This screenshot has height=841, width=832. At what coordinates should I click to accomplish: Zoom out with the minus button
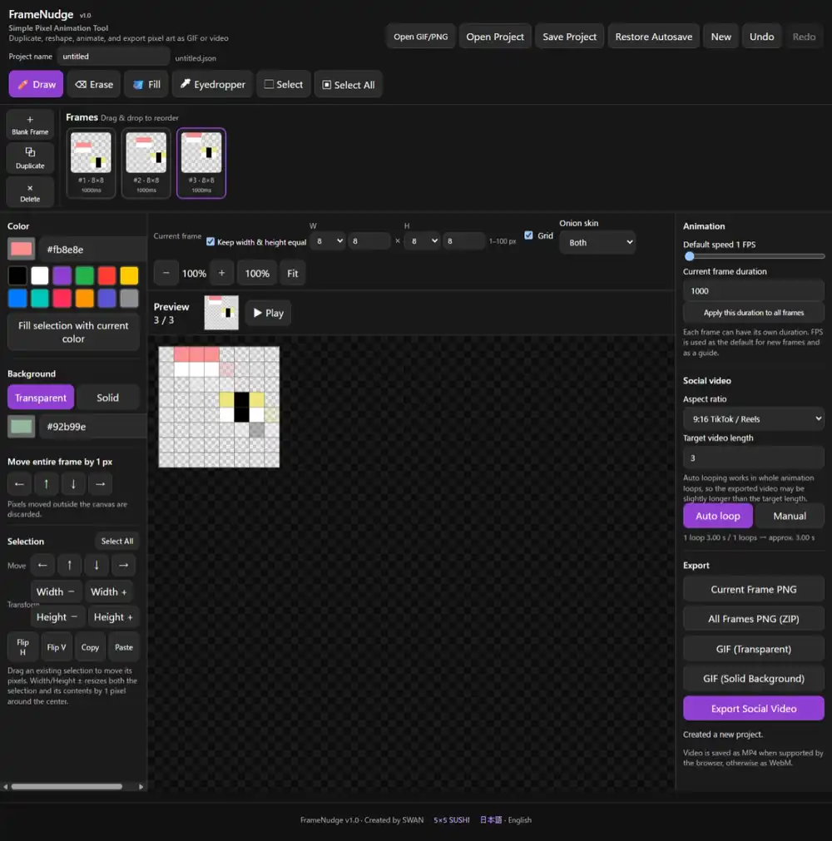(166, 273)
